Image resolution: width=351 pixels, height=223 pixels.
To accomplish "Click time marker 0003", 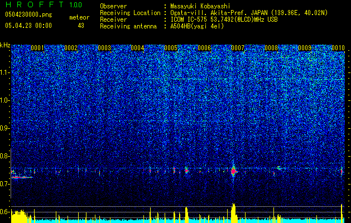I will click(104, 48).
